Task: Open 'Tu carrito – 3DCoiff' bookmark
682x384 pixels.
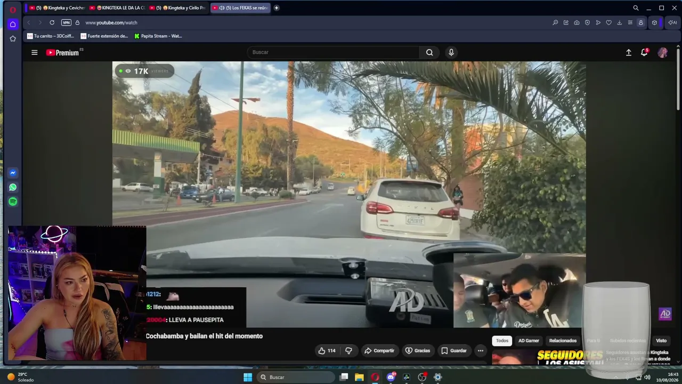Action: pyautogui.click(x=51, y=36)
